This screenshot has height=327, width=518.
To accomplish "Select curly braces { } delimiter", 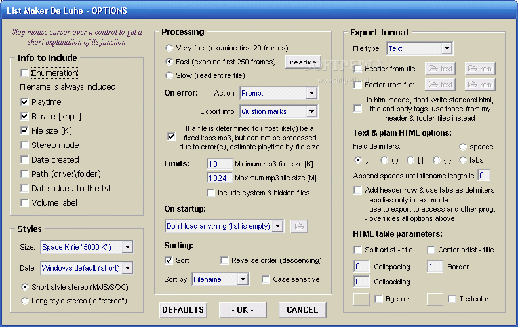I will 437,160.
